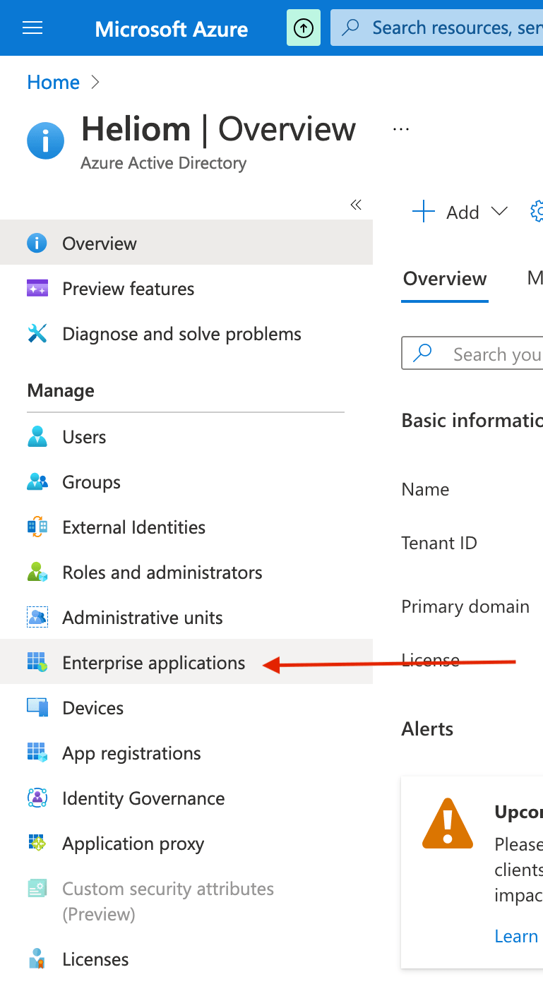Click the upgrade arrow icon in header
The width and height of the screenshot is (543, 984).
[304, 28]
